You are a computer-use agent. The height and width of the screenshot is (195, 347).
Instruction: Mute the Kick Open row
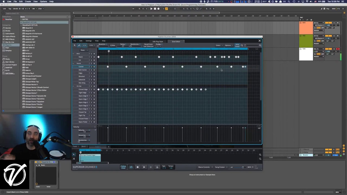(x=94, y=57)
